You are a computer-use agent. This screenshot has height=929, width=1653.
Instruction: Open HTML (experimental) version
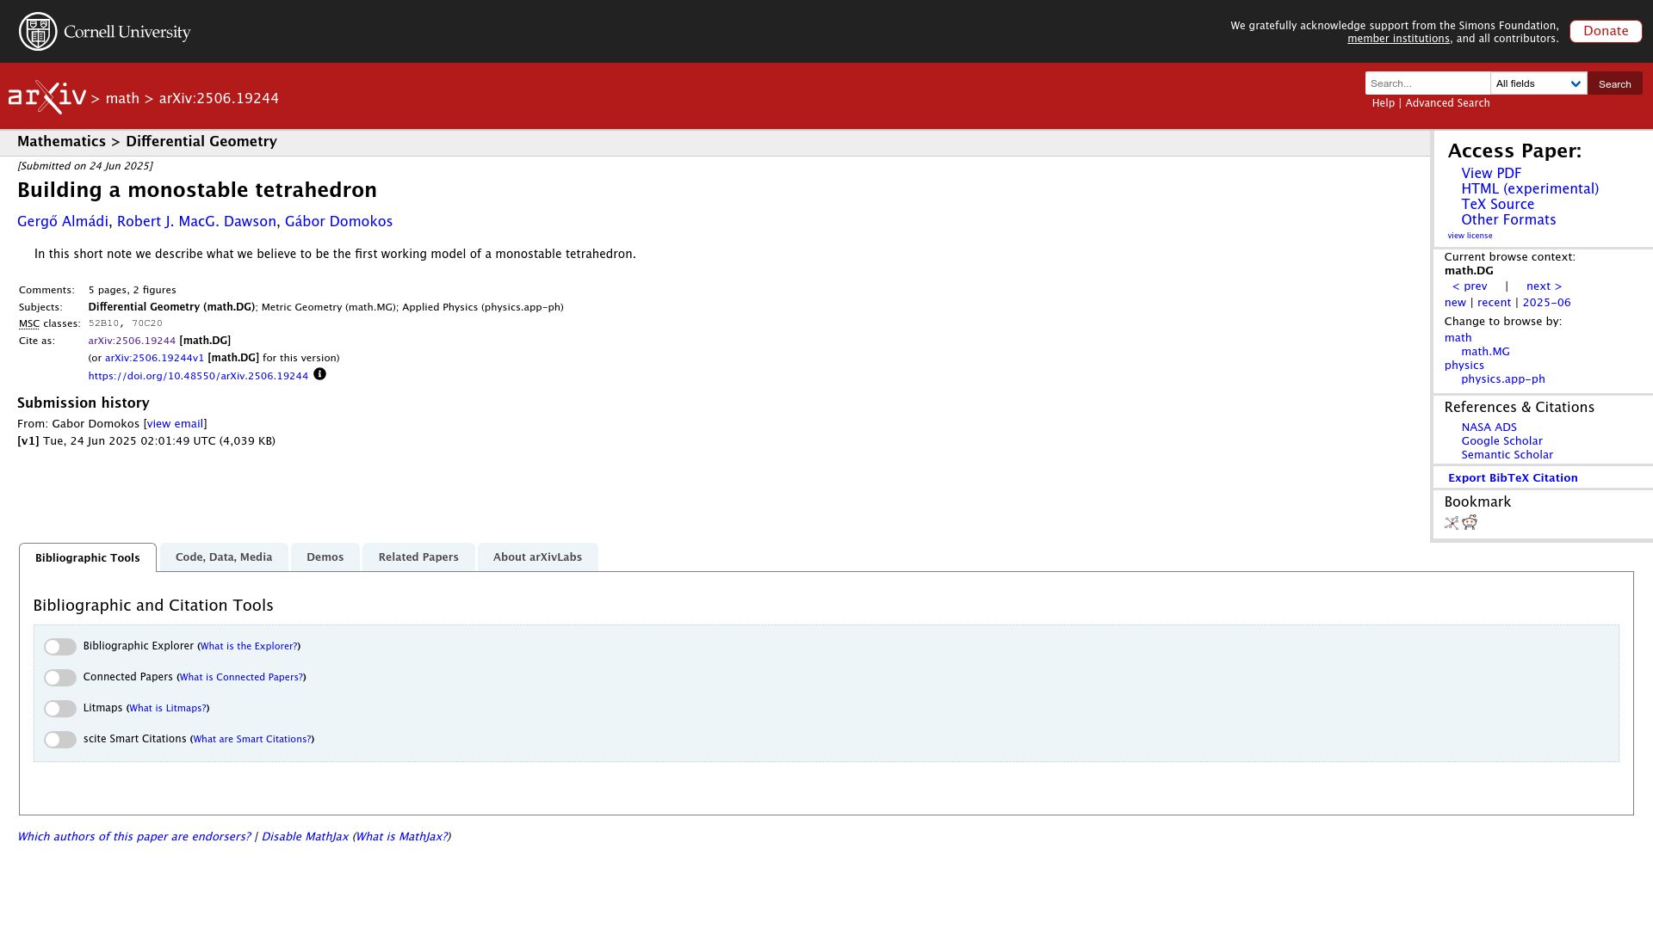tap(1530, 189)
